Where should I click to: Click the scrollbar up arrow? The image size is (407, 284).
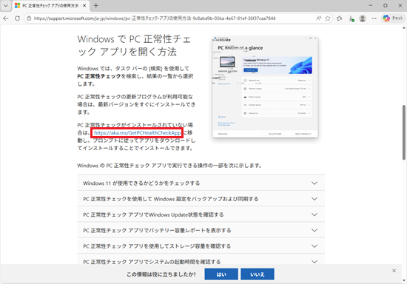click(x=404, y=28)
